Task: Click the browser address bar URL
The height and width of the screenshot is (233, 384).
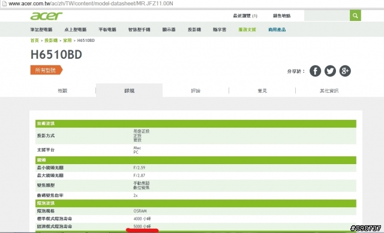Action: tap(91, 4)
